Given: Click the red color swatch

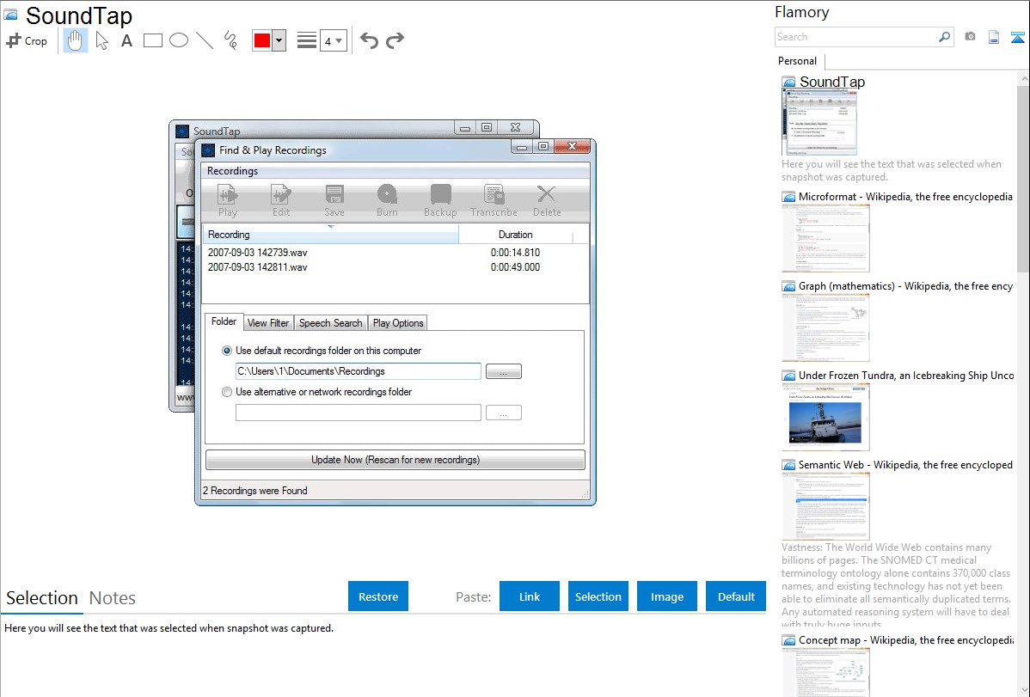Looking at the screenshot, I should point(262,40).
